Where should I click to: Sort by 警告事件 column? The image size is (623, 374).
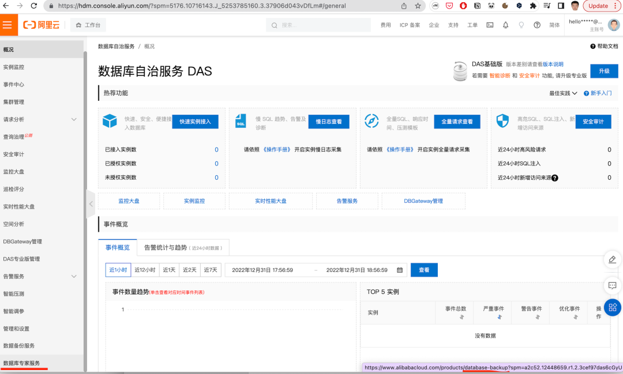[538, 317]
